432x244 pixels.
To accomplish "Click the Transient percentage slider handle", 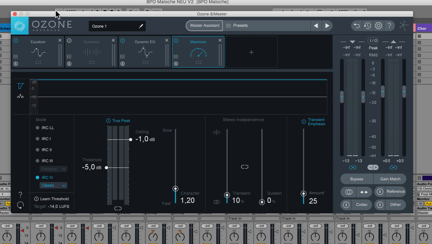I will (x=227, y=195).
